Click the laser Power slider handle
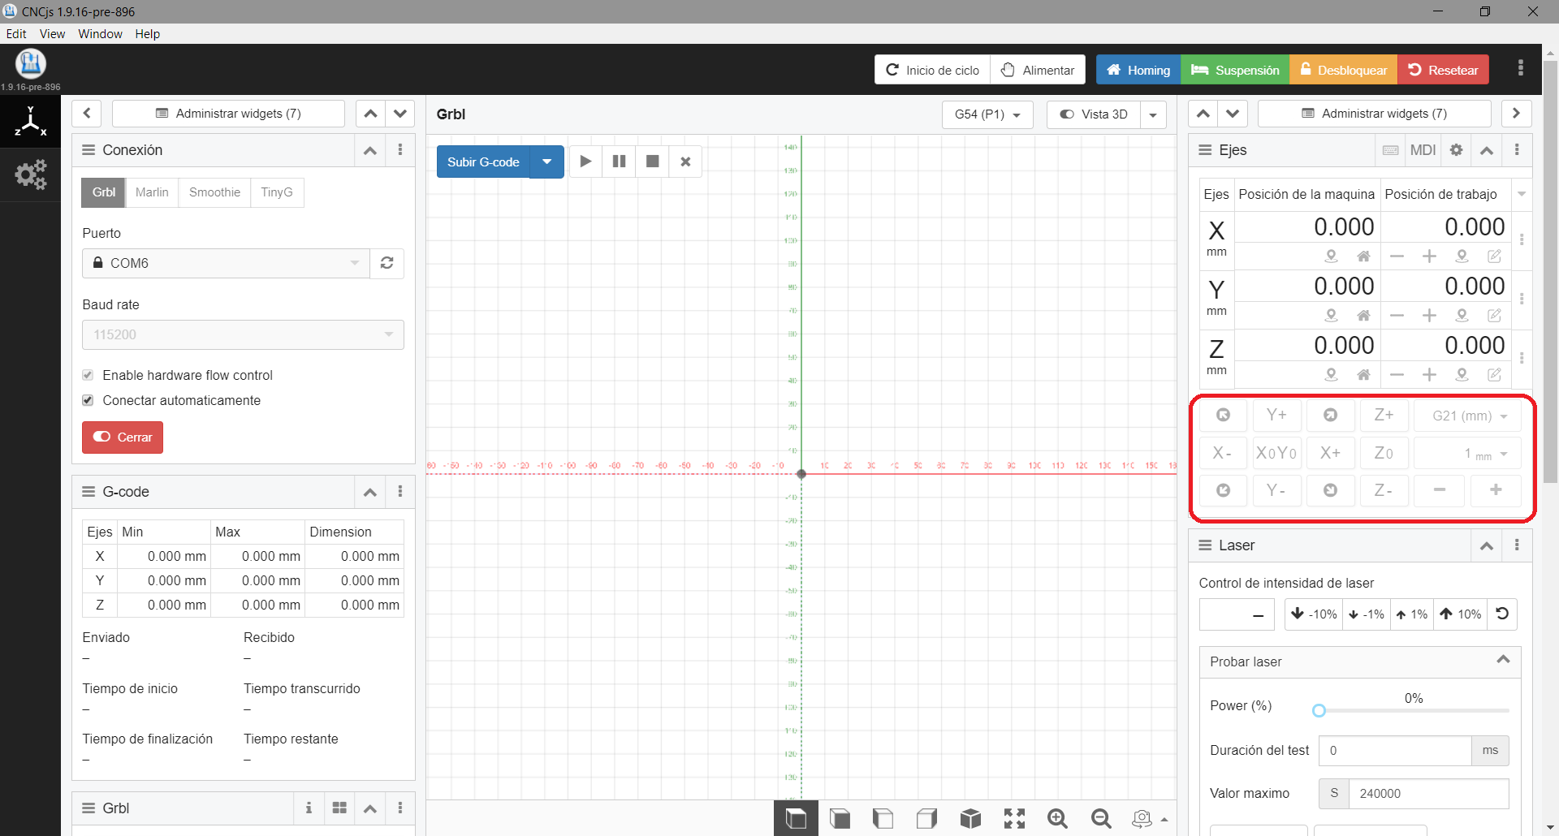Image resolution: width=1559 pixels, height=836 pixels. coord(1319,711)
